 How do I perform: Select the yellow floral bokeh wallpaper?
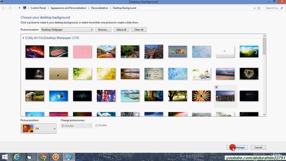click(x=106, y=74)
